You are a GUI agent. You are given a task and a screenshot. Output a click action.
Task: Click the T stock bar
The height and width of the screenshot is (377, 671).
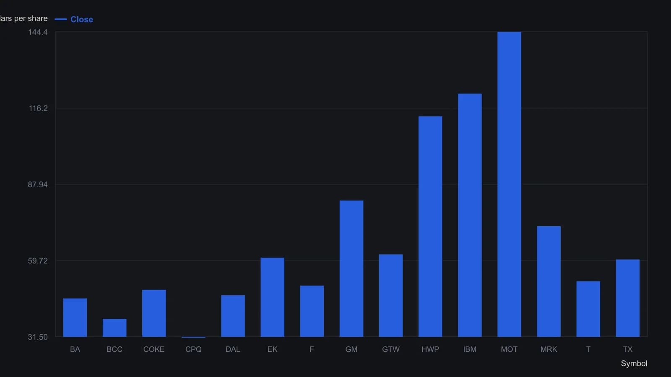(x=588, y=309)
